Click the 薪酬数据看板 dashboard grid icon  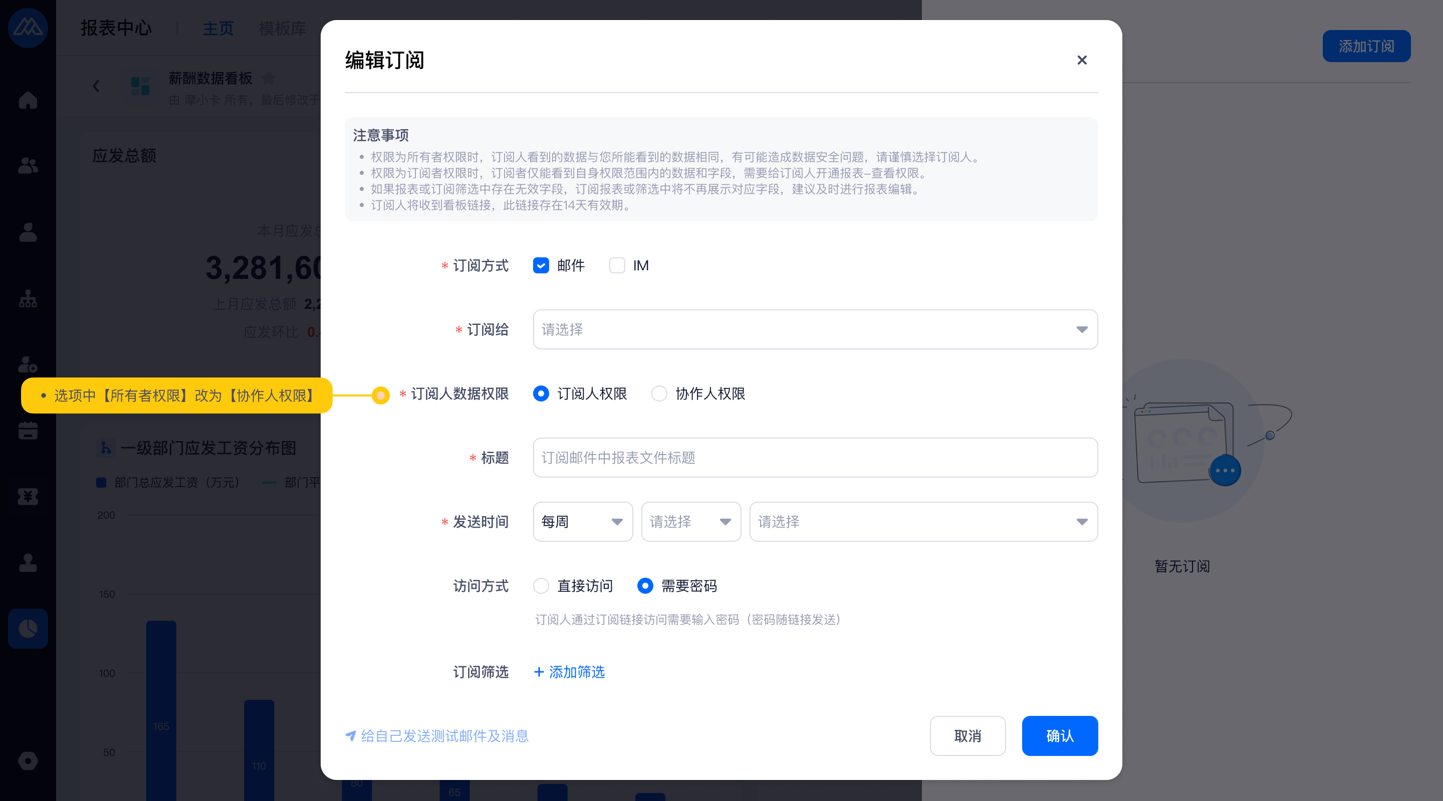coord(140,86)
